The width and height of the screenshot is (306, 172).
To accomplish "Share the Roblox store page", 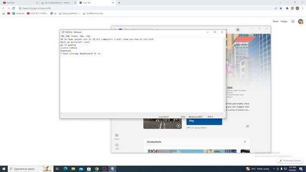I will pyautogui.click(x=247, y=126).
